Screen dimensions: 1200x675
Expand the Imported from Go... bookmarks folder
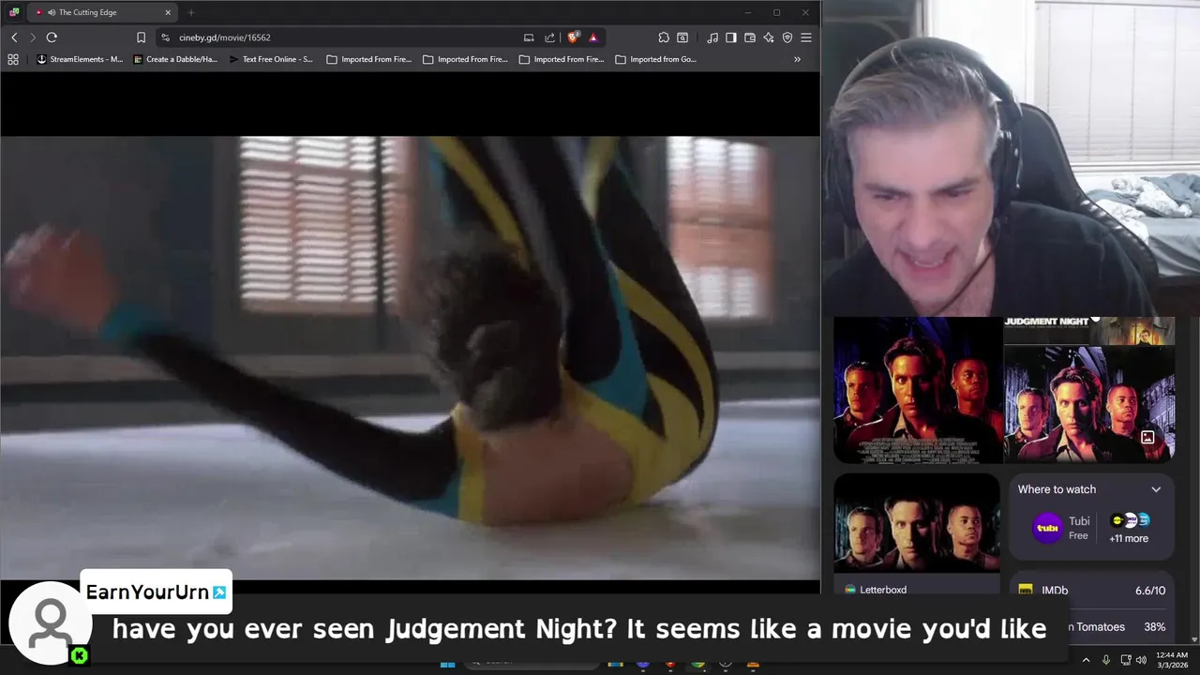click(x=656, y=59)
